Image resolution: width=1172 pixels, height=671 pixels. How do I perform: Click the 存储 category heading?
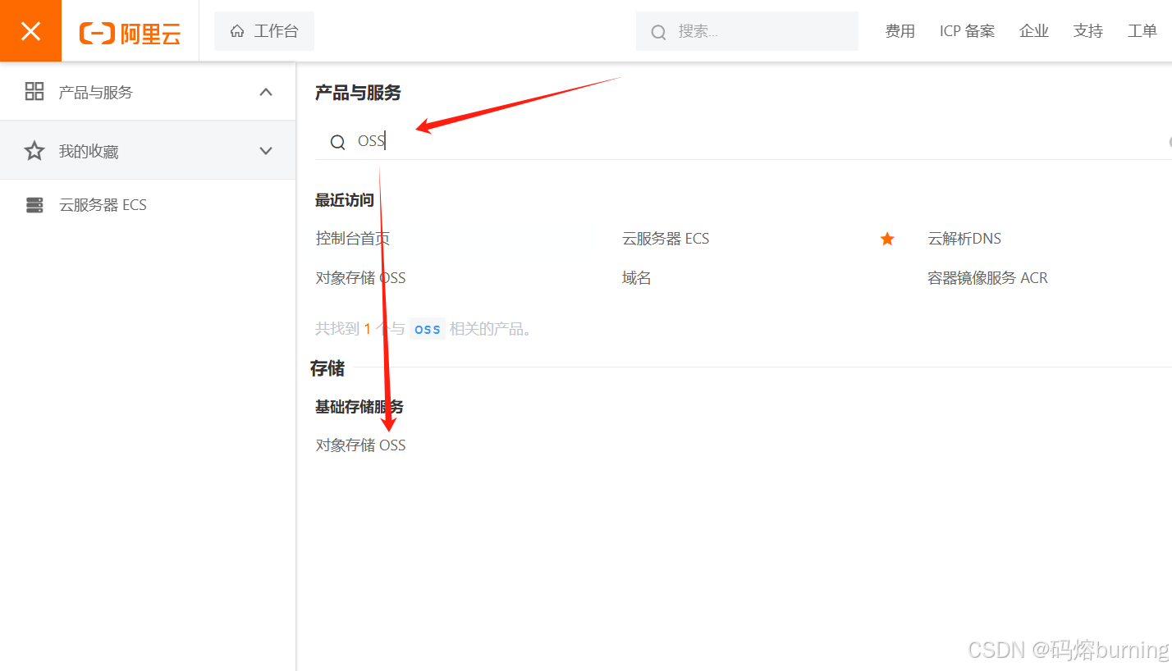coord(327,368)
